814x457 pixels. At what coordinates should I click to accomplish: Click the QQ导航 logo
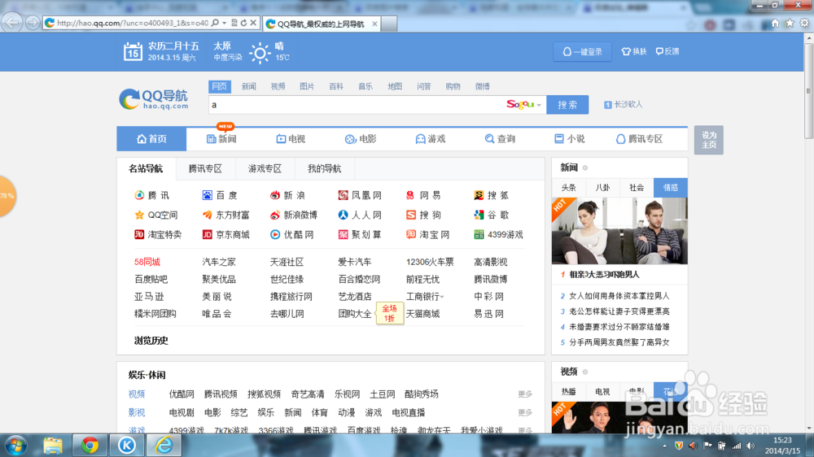pyautogui.click(x=154, y=99)
